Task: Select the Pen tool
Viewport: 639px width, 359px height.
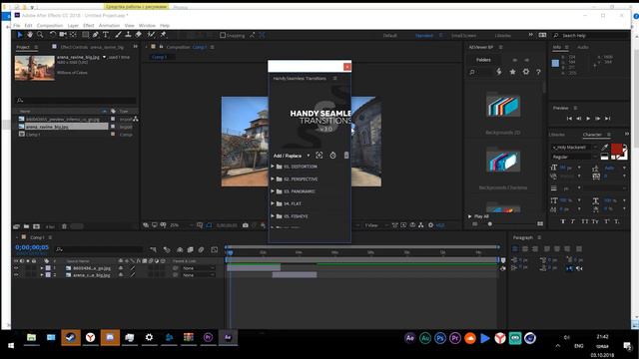Action: point(96,35)
